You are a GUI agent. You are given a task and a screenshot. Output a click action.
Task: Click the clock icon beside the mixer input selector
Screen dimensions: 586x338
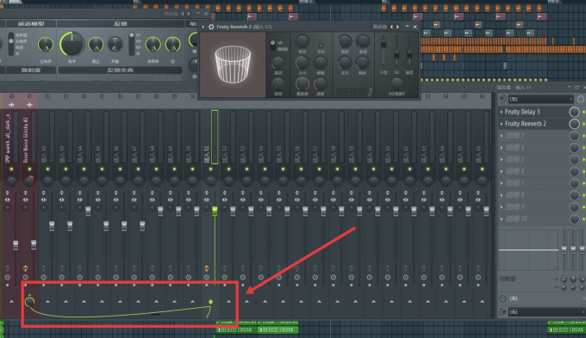click(580, 99)
